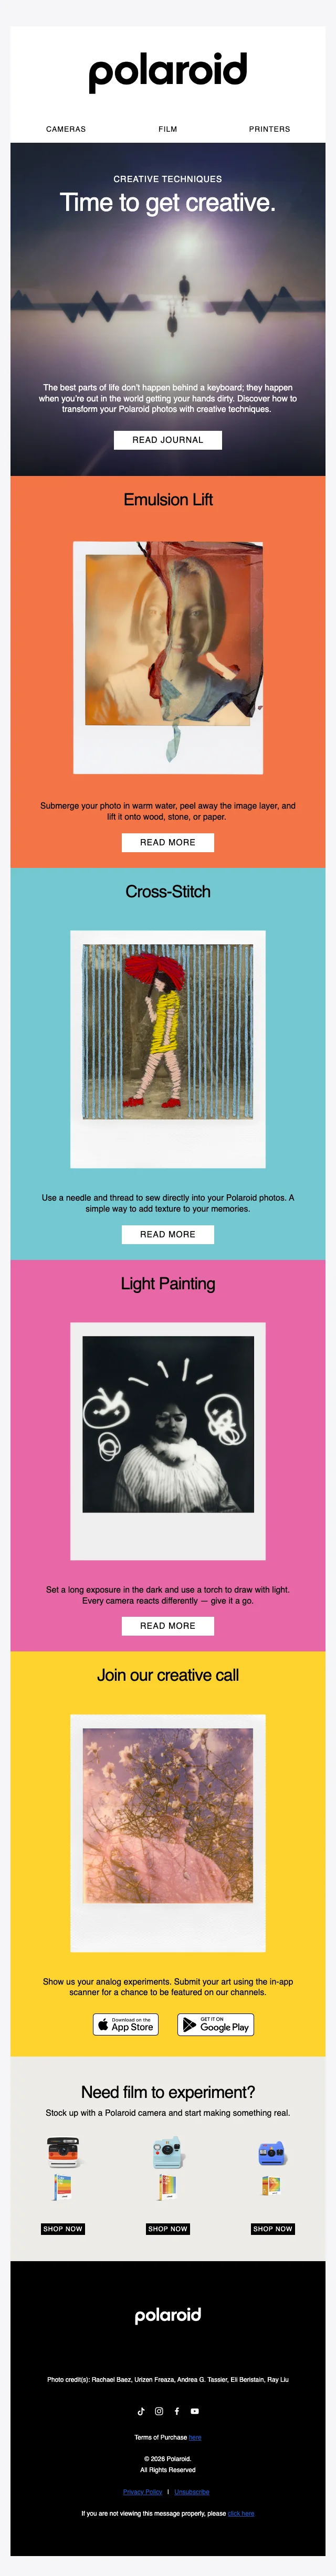Click Shop Now under the black camera
The width and height of the screenshot is (336, 2576).
click(63, 2229)
